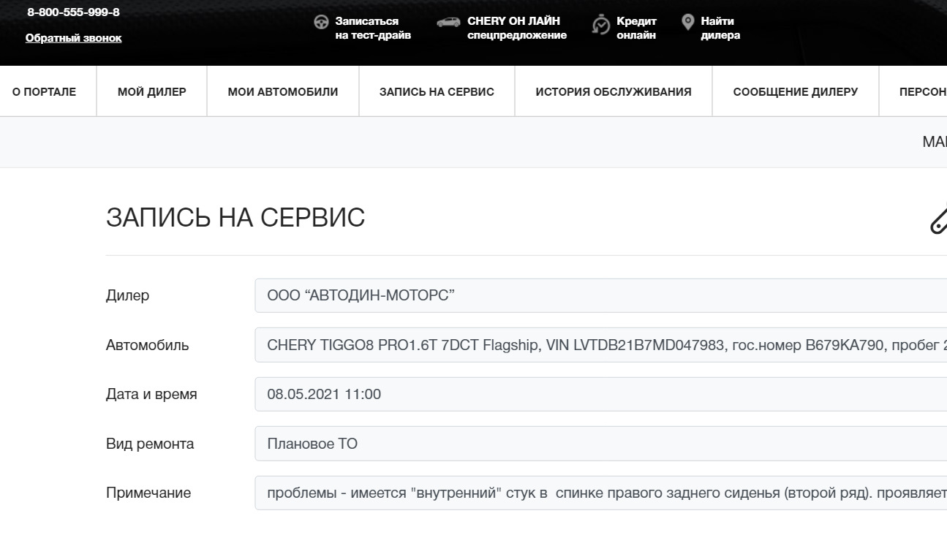
Task: Open МОИ АВТОМОБИЛИ menu item
Action: click(283, 92)
